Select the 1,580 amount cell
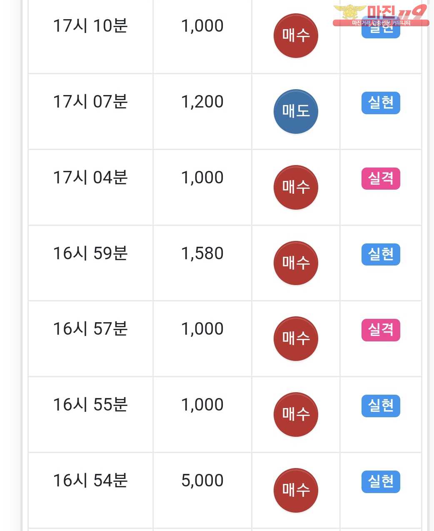 [x=202, y=263]
